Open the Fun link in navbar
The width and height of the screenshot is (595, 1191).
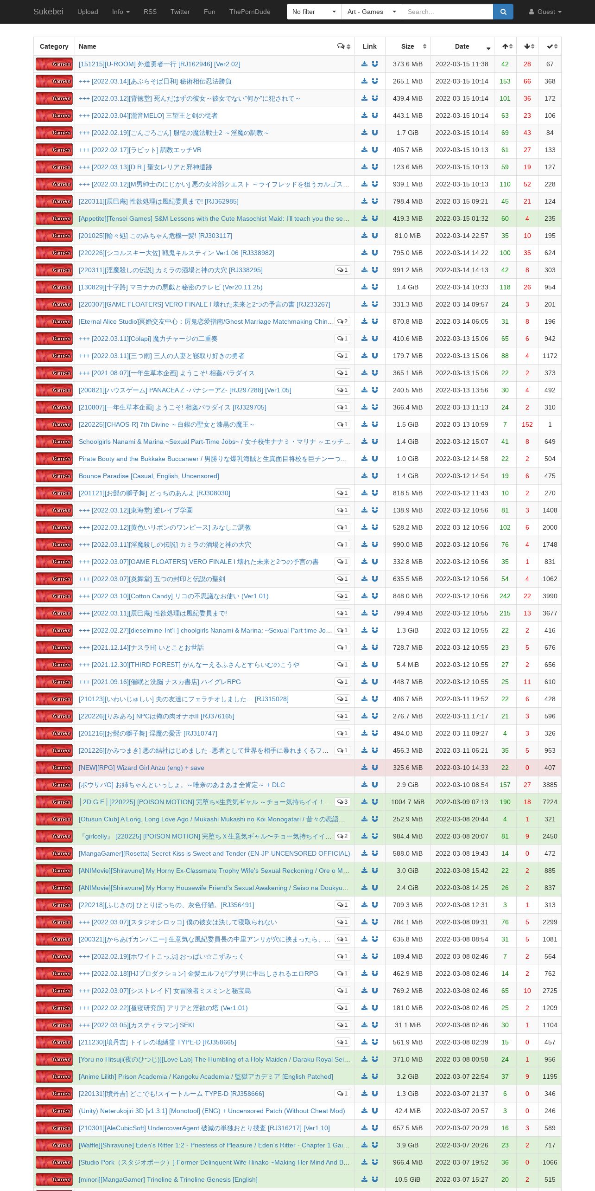tap(209, 12)
